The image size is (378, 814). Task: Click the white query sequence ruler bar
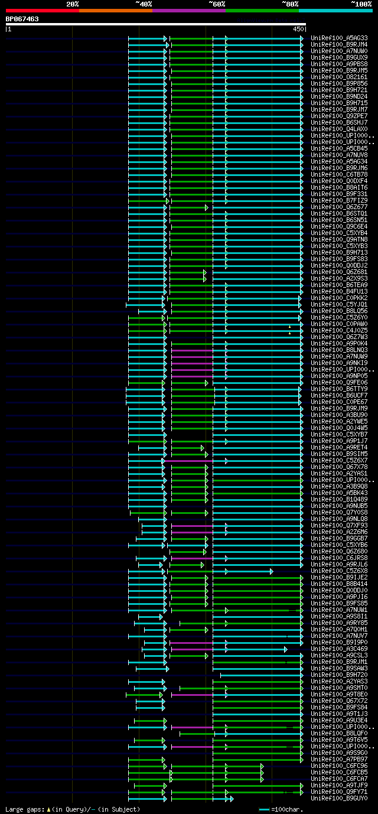[156, 24]
